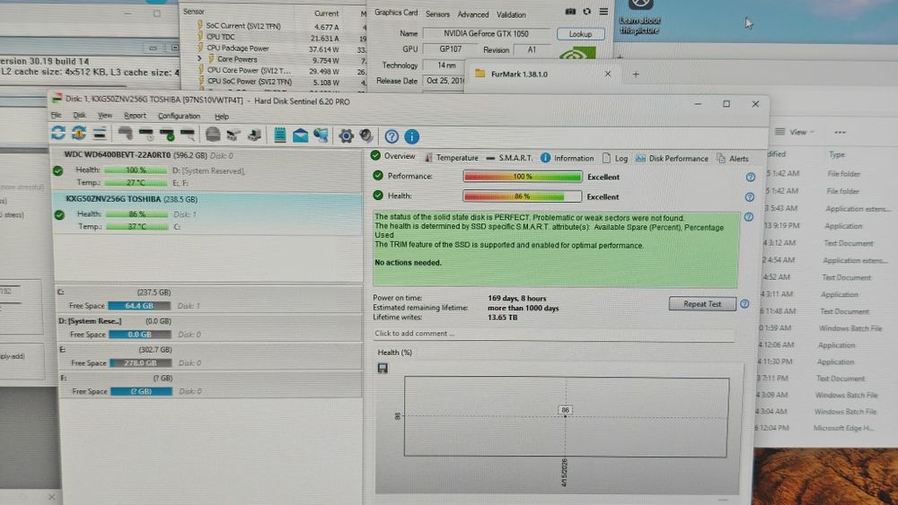
Task: Click the blue notepad report toolbar icon
Action: 280,135
